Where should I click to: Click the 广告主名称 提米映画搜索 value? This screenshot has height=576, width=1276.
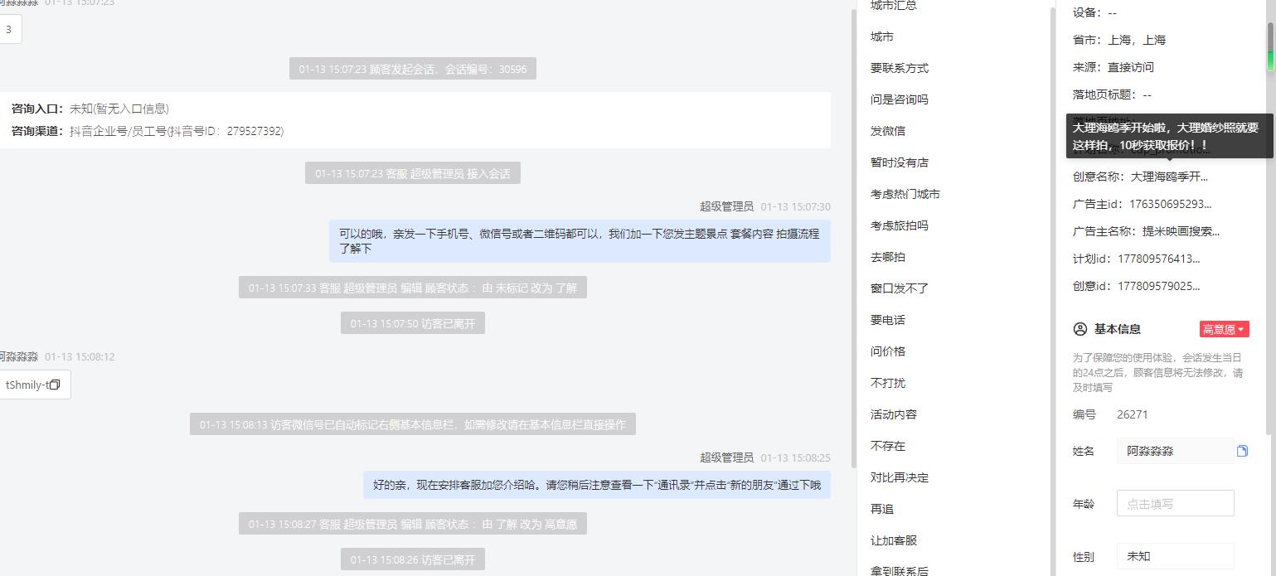tap(1181, 231)
